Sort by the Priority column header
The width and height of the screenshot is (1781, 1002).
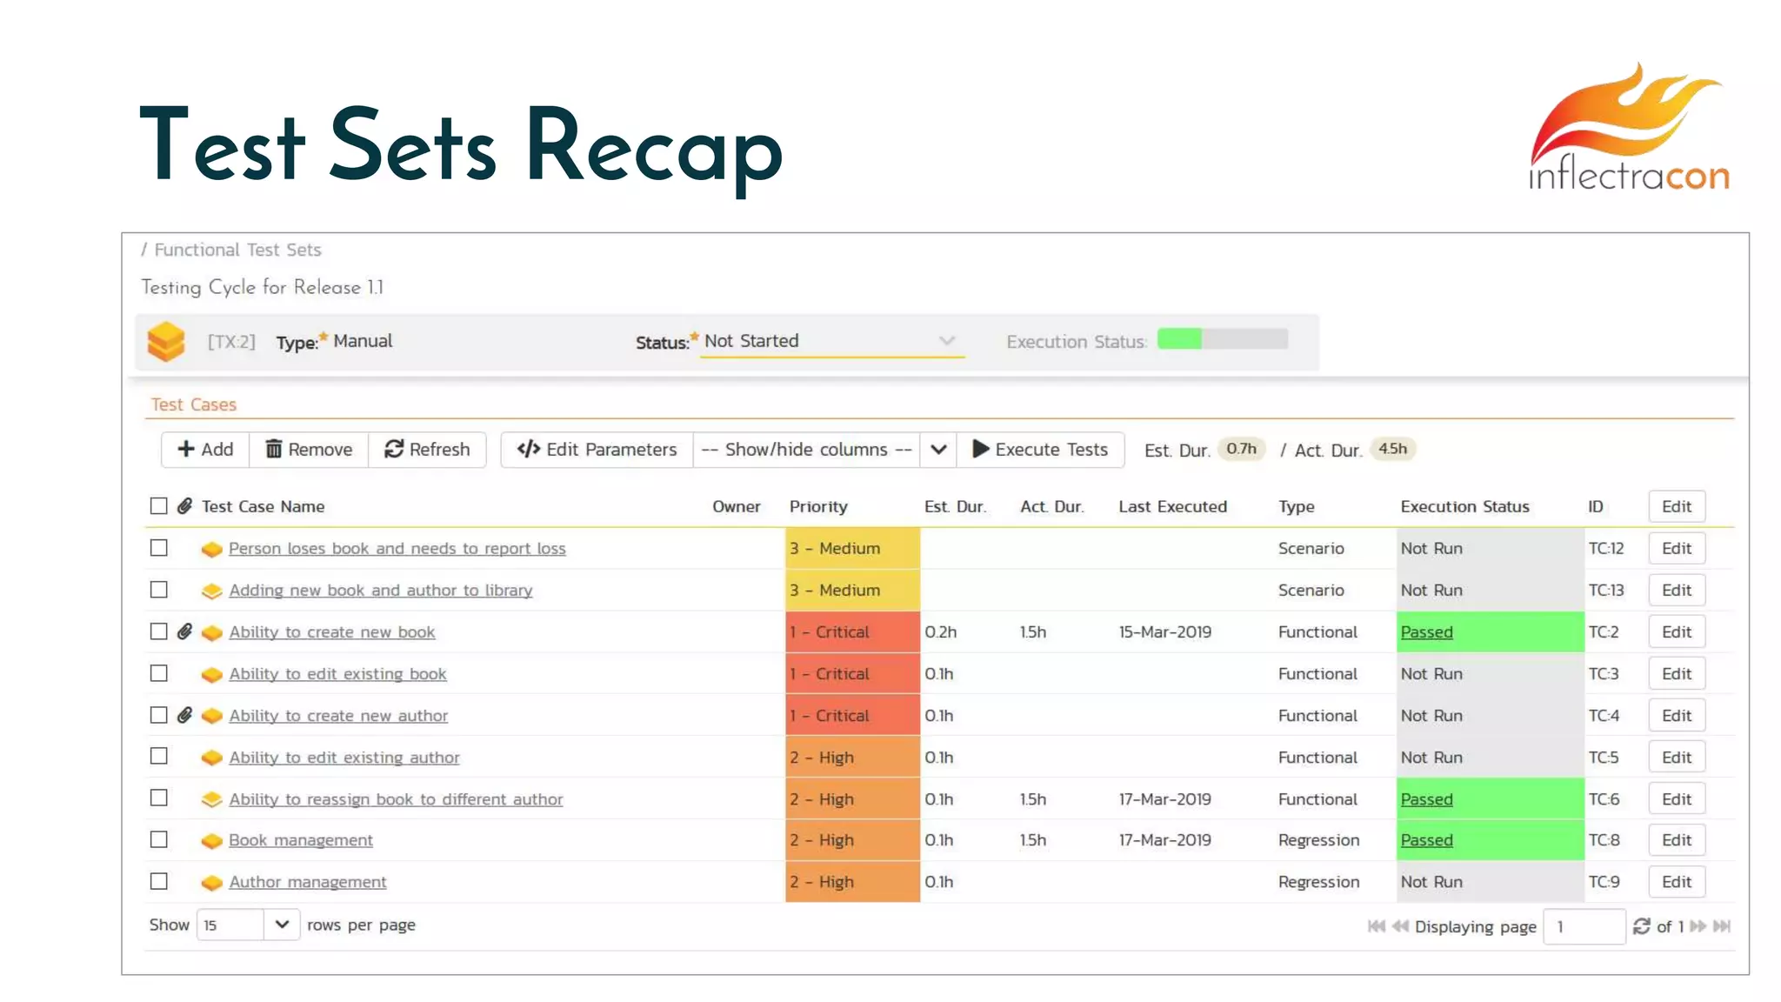coord(818,506)
